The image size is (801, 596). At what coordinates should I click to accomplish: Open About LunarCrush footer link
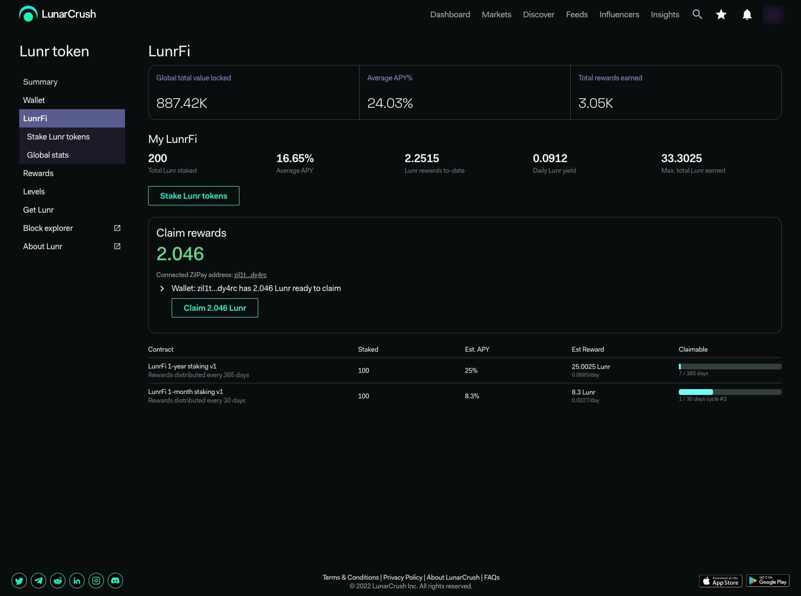coord(453,577)
